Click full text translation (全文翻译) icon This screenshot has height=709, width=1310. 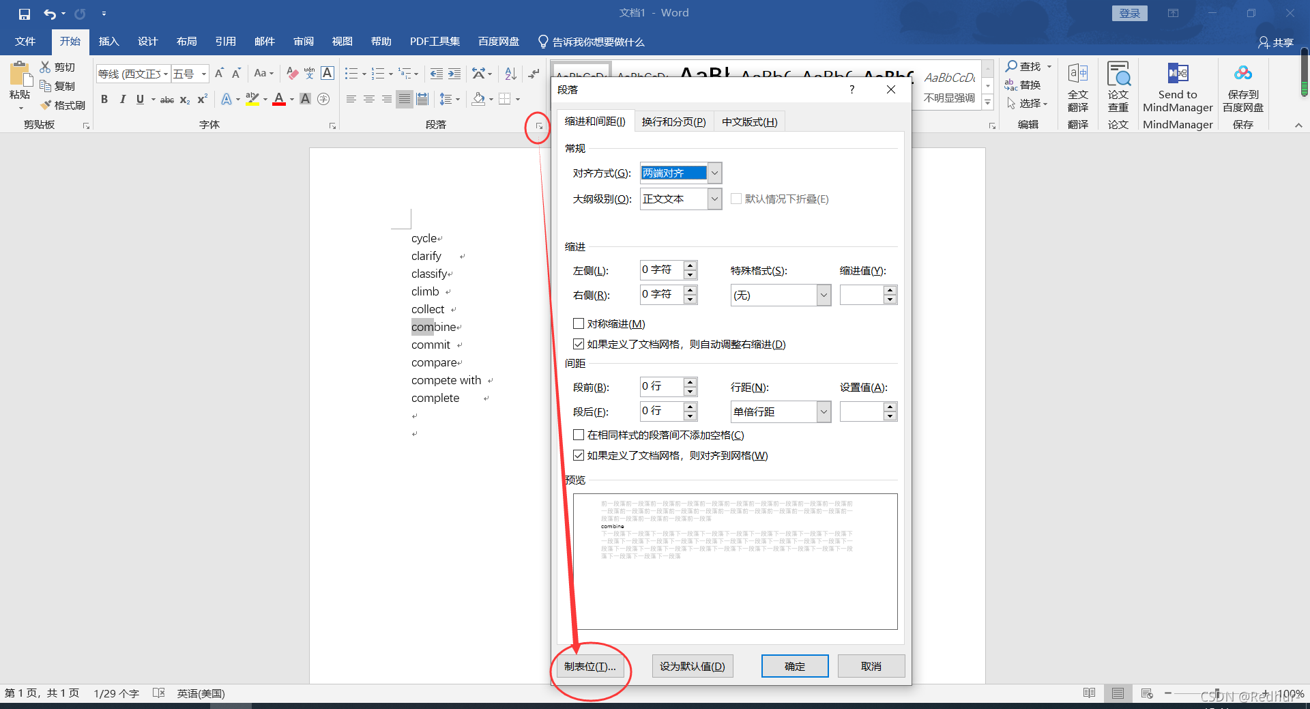(1078, 73)
